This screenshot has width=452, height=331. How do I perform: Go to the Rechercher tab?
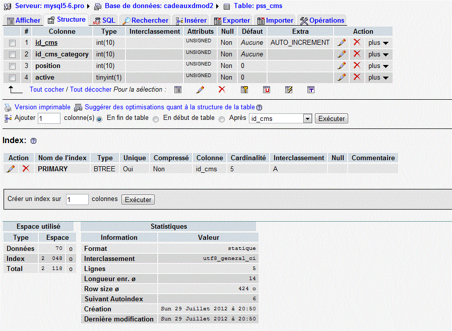(x=146, y=21)
